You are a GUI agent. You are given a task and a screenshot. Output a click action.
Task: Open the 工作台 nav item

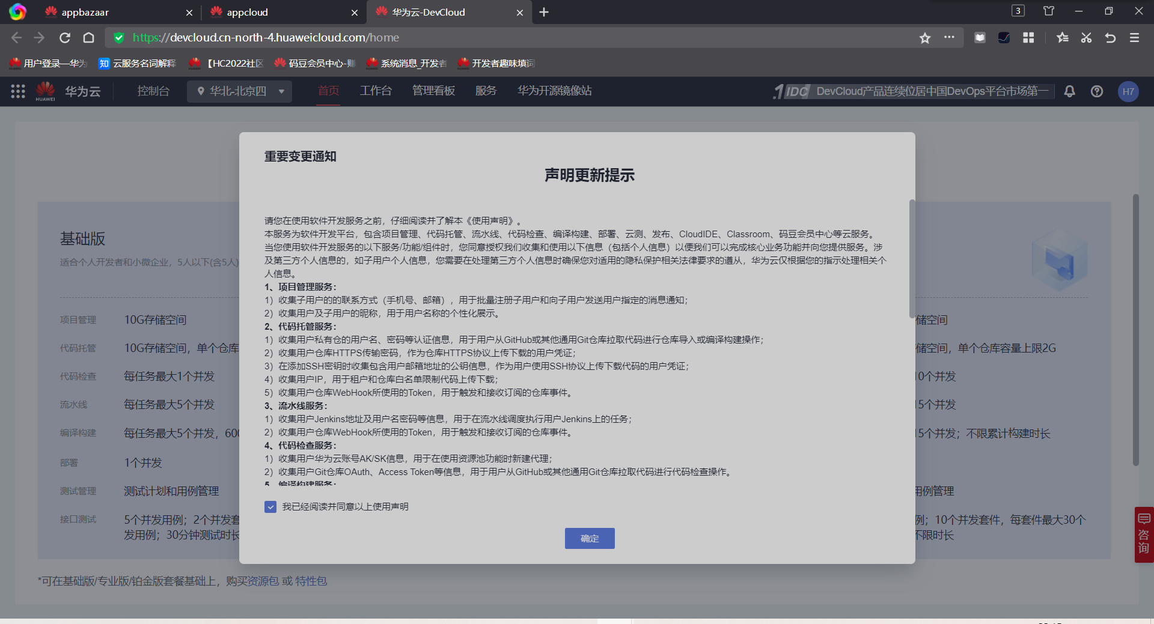(376, 91)
